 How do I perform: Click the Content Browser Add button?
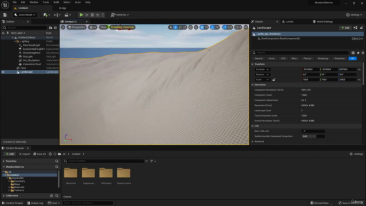click(10, 154)
